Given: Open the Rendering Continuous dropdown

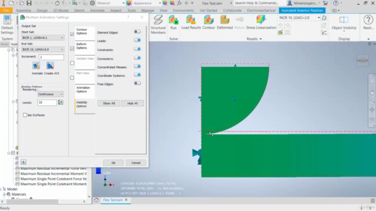Looking at the screenshot, I should pyautogui.click(x=51, y=94).
